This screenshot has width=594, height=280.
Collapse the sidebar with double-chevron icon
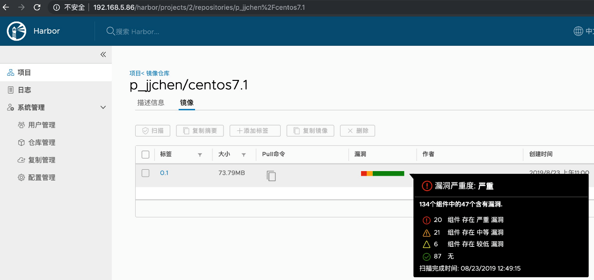[103, 55]
